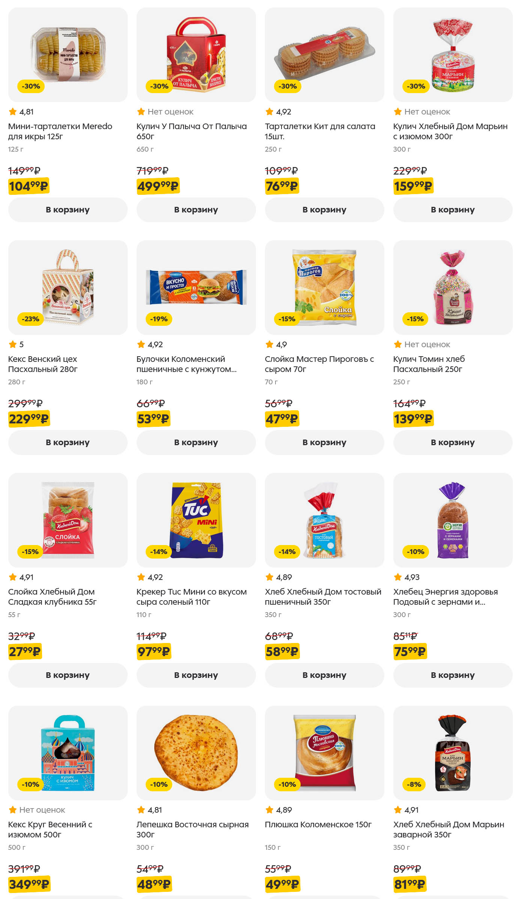
Task: Add Булочки Коломенский пшеничные to cart
Action: tap(196, 443)
